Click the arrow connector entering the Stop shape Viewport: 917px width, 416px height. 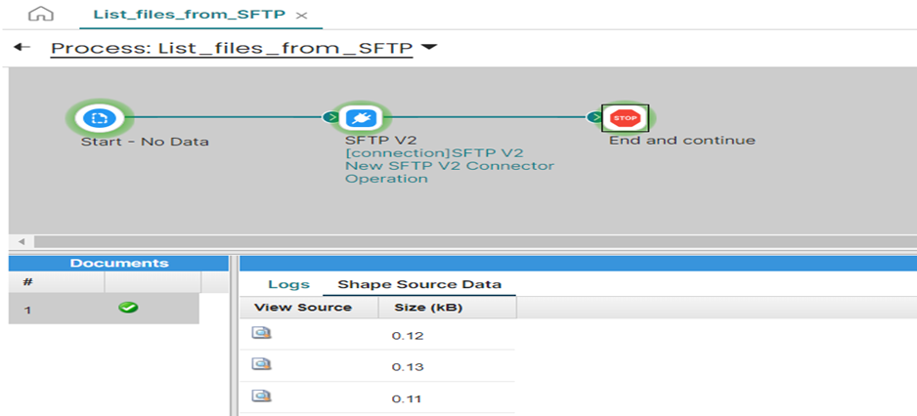594,118
